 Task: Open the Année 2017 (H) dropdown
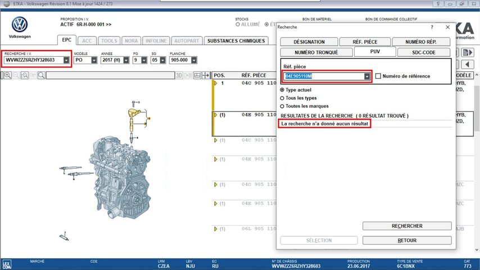(x=126, y=60)
